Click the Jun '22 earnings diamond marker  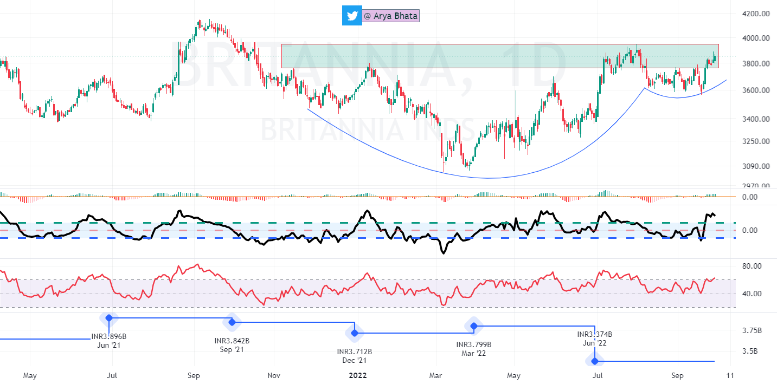click(x=595, y=361)
